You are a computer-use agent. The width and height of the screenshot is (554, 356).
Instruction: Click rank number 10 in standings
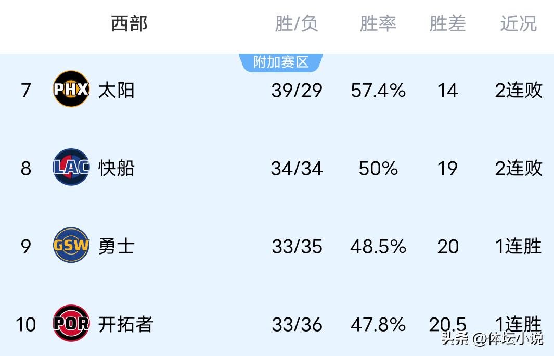click(25, 324)
